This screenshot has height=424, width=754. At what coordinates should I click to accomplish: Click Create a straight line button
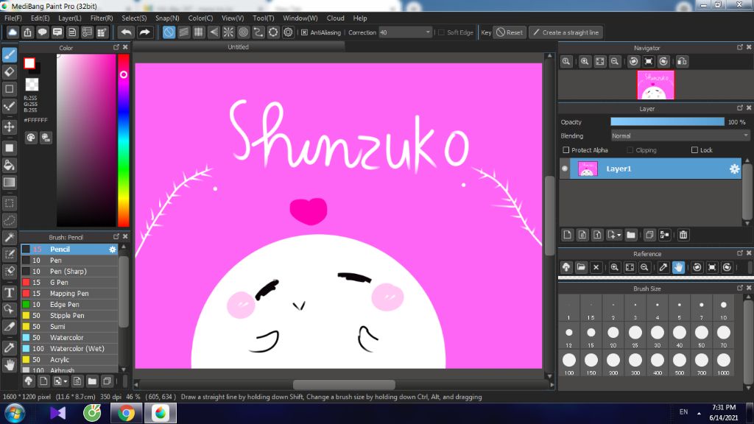pyautogui.click(x=566, y=32)
